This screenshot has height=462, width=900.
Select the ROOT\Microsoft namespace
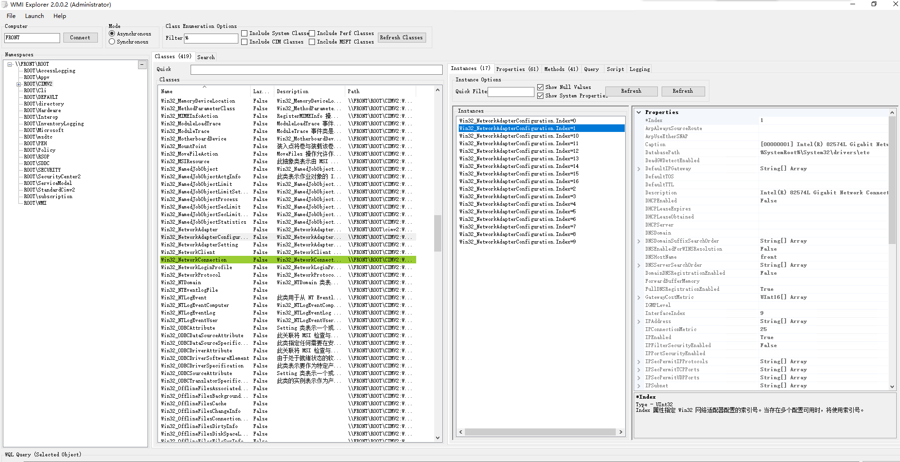(44, 131)
